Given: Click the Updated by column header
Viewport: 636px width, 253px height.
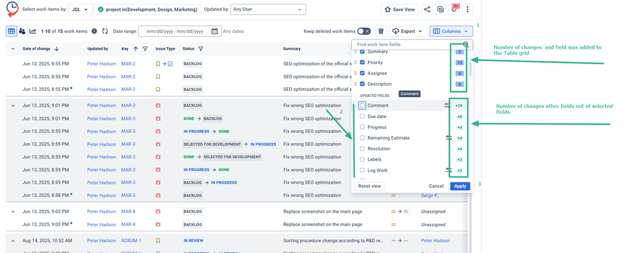Looking at the screenshot, I should coord(98,48).
